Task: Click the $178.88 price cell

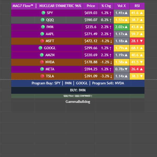Action: [x=91, y=62]
